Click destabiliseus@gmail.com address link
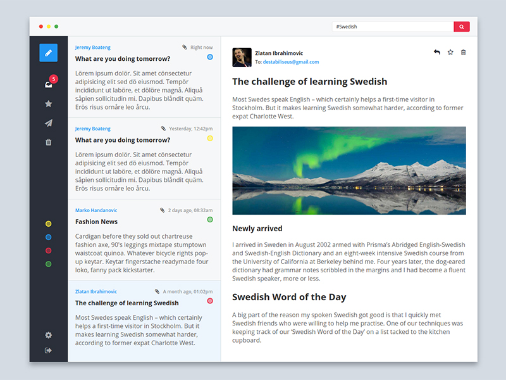The width and height of the screenshot is (506, 380). pos(291,62)
